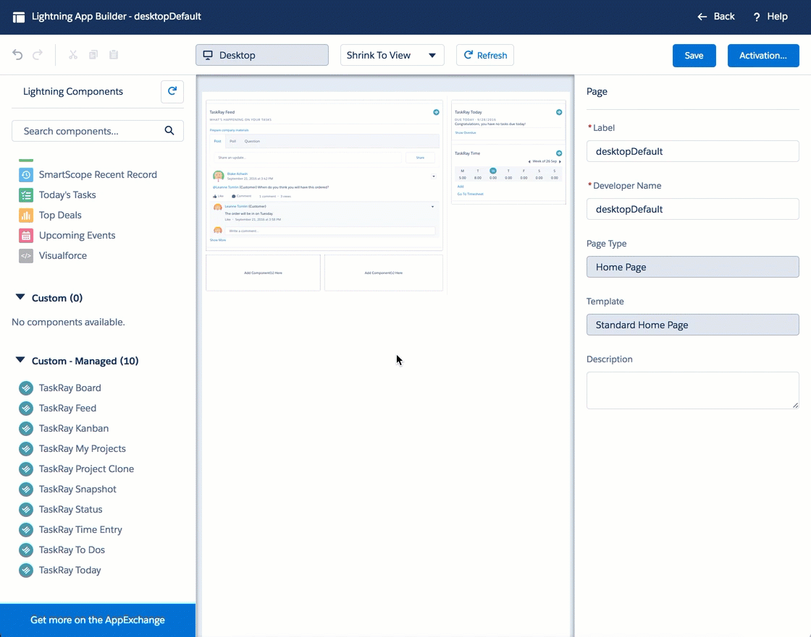The height and width of the screenshot is (637, 811).
Task: Click the Label input field
Action: point(692,151)
